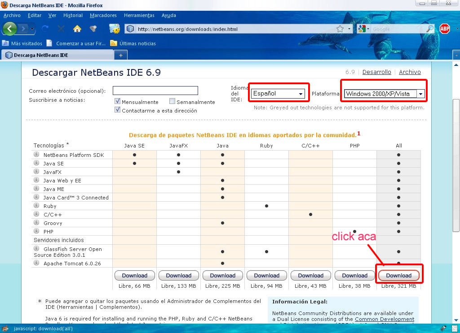Click the info icon next to Ruby
460x333 pixels.
36,206
